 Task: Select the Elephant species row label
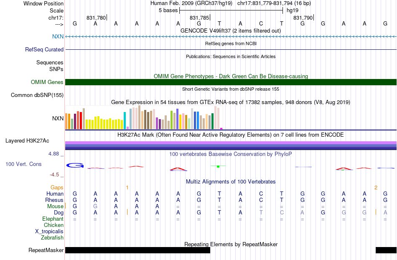(x=53, y=219)
